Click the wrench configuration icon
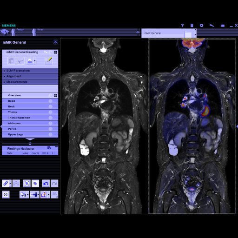 coord(212,26)
